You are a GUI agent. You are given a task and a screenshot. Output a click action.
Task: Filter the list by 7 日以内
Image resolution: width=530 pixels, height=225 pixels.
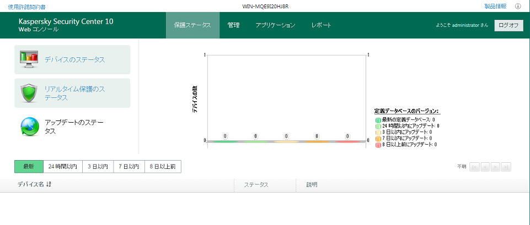pos(129,167)
